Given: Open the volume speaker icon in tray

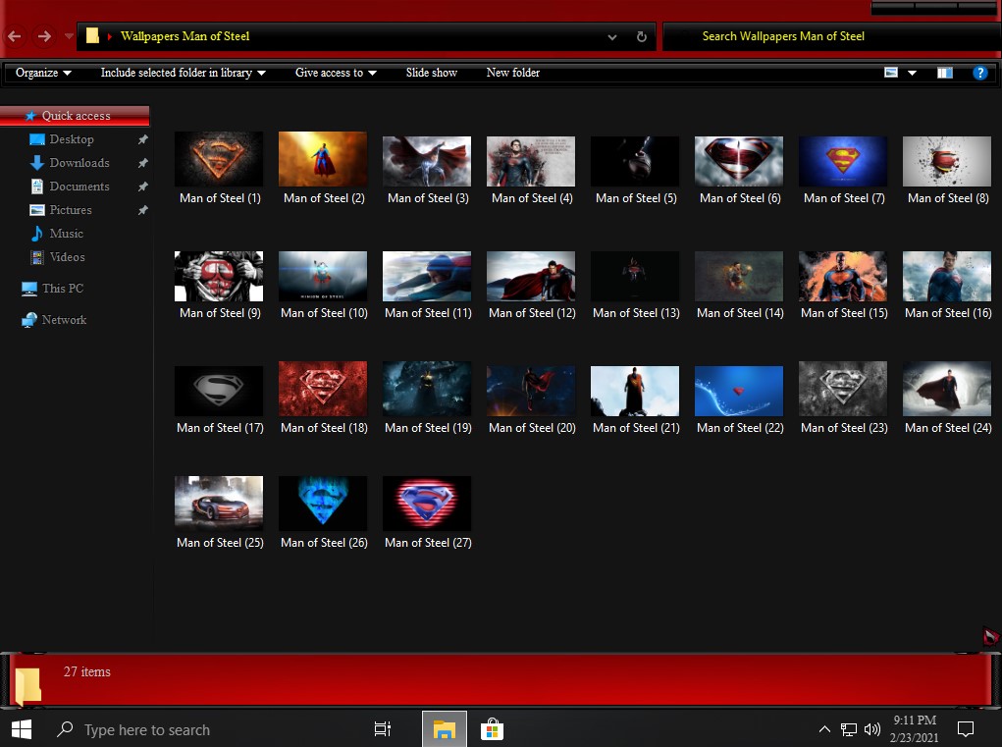Looking at the screenshot, I should 872,729.
